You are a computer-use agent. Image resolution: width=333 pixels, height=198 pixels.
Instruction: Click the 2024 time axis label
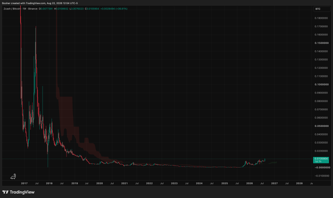[x=199, y=183]
